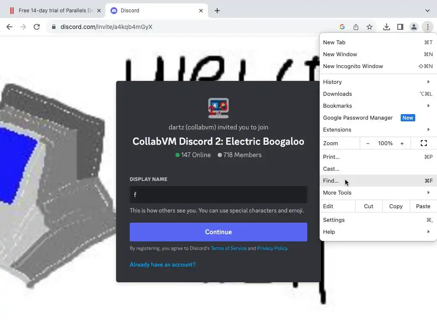Reload the Discord invite page
The image size is (437, 327).
point(37,27)
